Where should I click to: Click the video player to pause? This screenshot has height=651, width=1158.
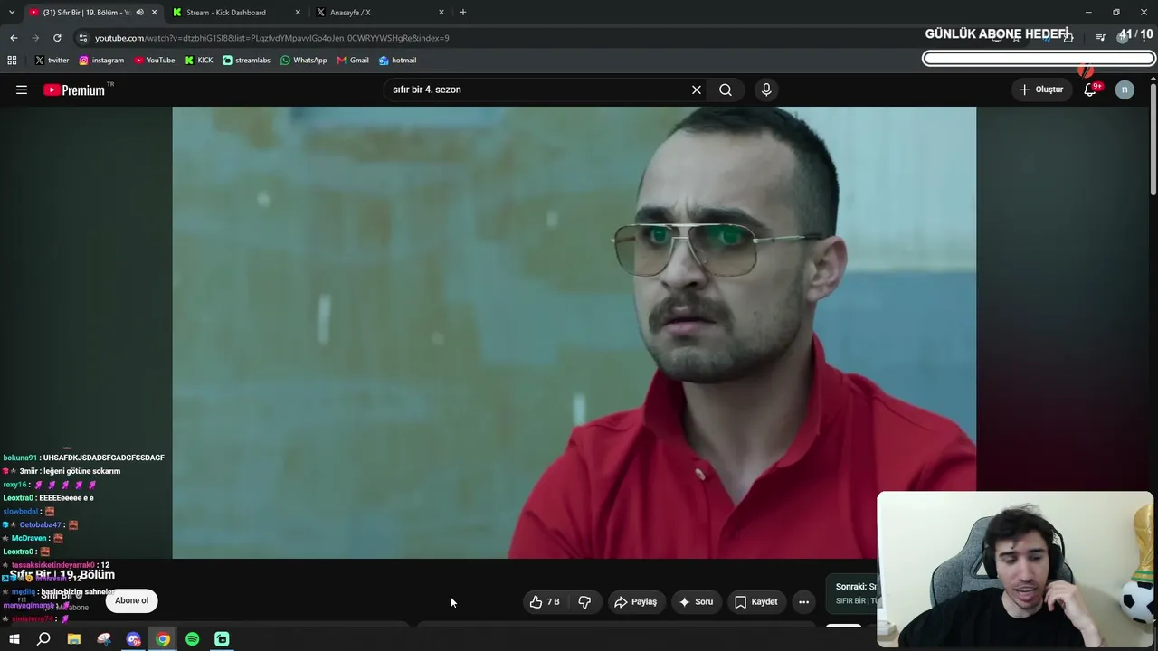574,333
